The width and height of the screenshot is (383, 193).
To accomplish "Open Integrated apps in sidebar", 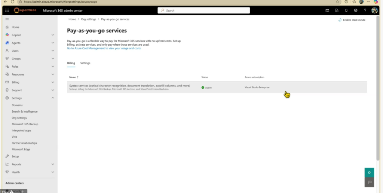I will coord(21,131).
